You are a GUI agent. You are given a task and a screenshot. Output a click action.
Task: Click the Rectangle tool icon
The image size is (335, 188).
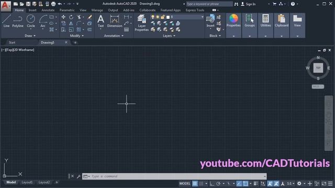tap(52, 17)
